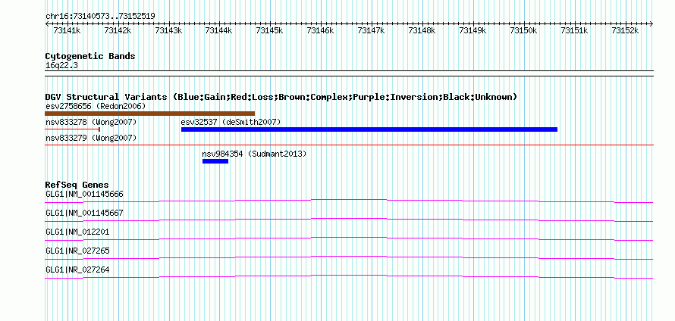Open the nsv984354 (Sudmant2013) label
The width and height of the screenshot is (675, 321).
tap(254, 154)
